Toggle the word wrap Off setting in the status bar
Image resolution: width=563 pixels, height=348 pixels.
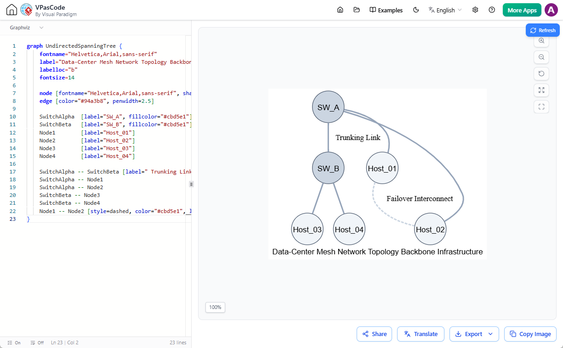pyautogui.click(x=37, y=342)
